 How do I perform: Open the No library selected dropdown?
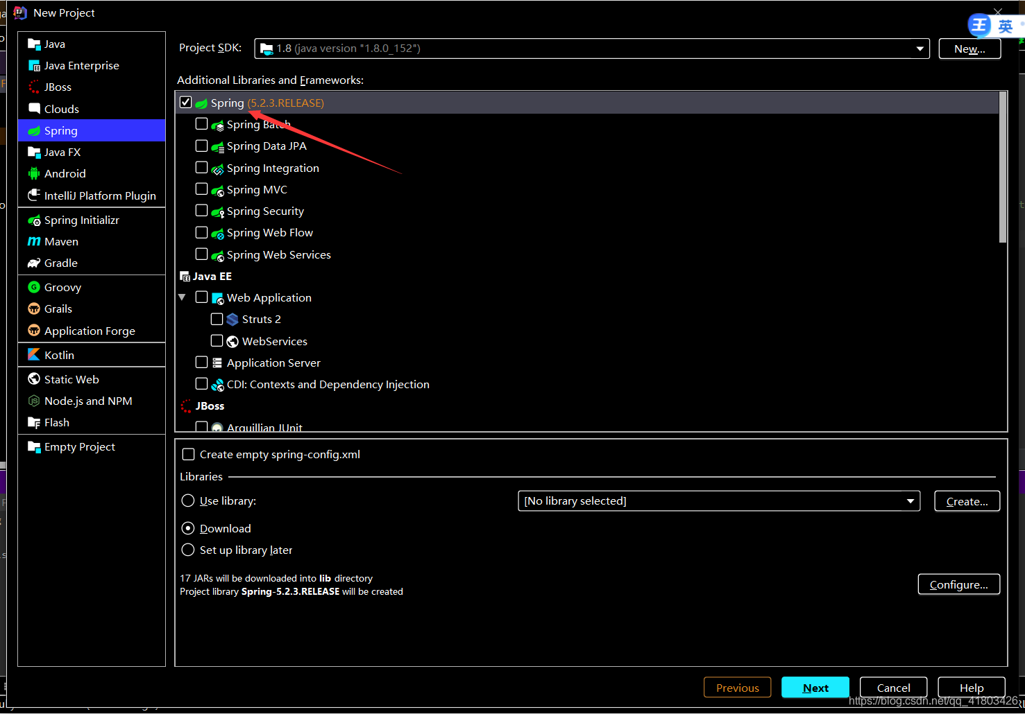719,501
